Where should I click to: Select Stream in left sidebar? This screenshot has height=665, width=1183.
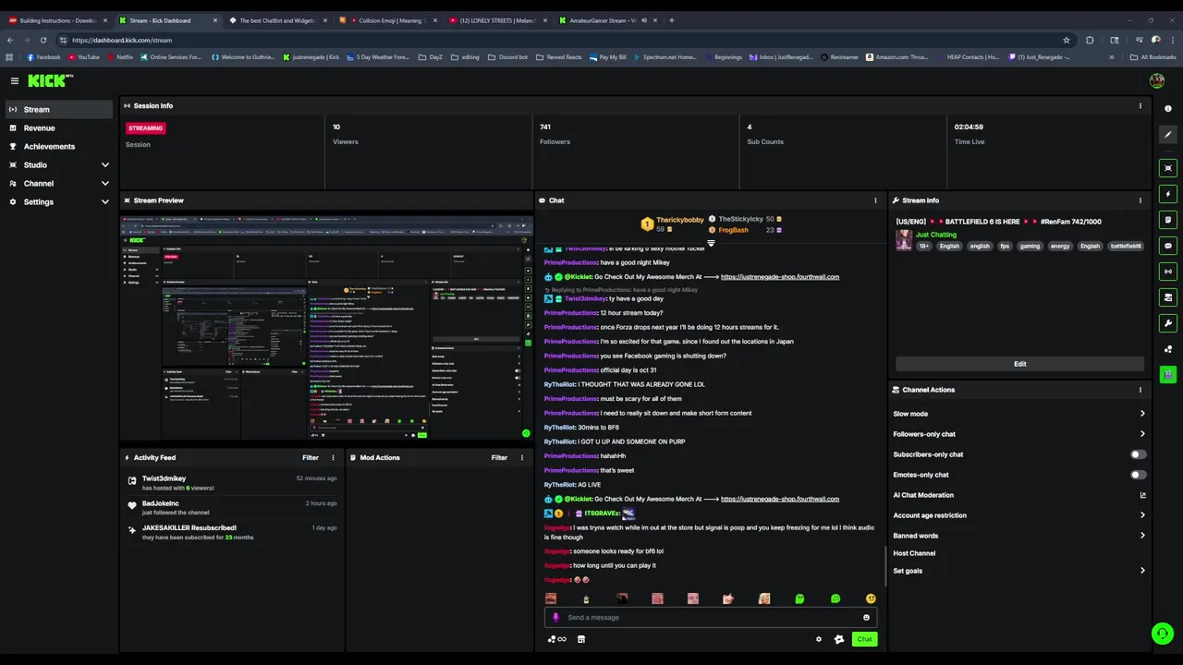click(x=59, y=110)
